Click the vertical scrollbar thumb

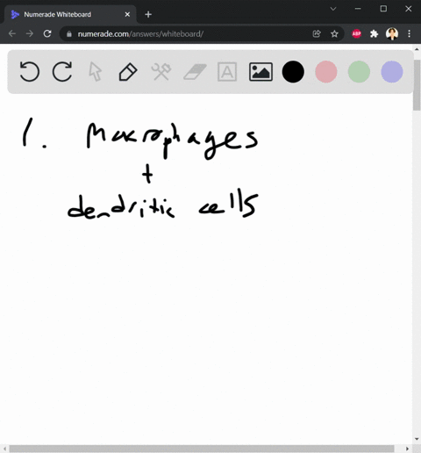417,85
